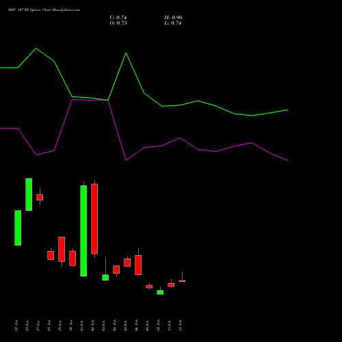Image resolution: width=342 pixels, height=342 pixels.
Task: Click the '06 Feb' date axis label
Action: tap(137, 326)
